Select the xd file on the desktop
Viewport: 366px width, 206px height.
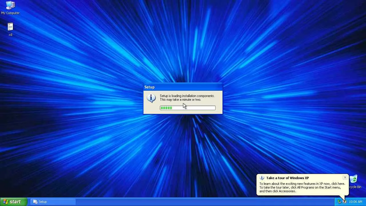10,29
